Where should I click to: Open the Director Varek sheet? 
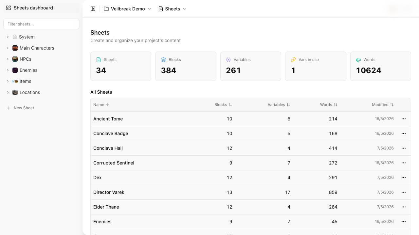pyautogui.click(x=109, y=192)
